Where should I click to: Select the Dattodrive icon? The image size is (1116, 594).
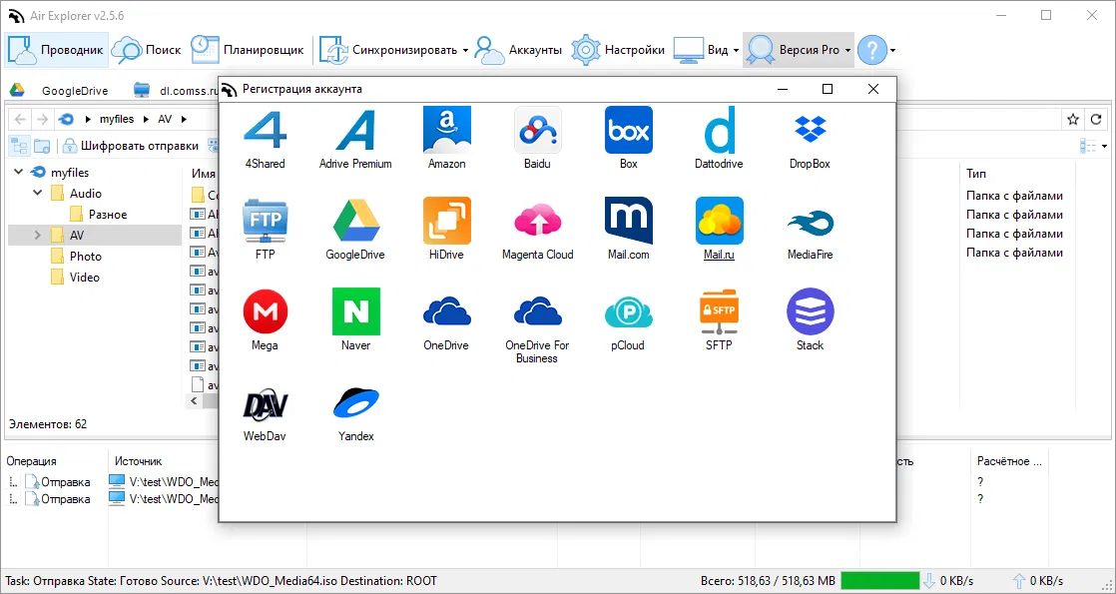(x=719, y=131)
